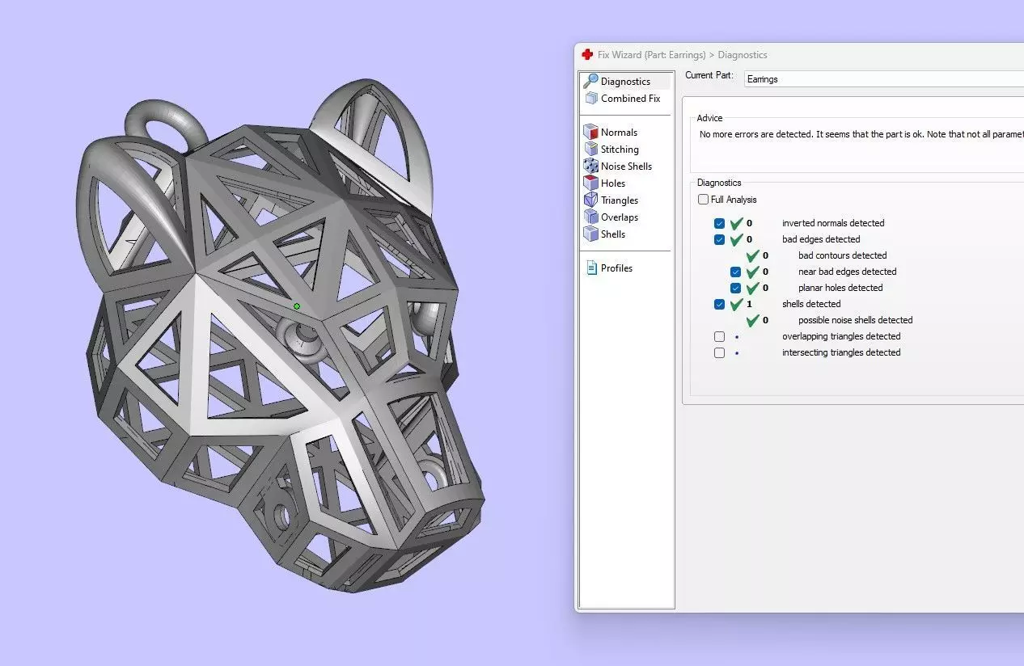Image resolution: width=1024 pixels, height=666 pixels.
Task: Uncheck the shells detected checkbox
Action: tap(719, 305)
